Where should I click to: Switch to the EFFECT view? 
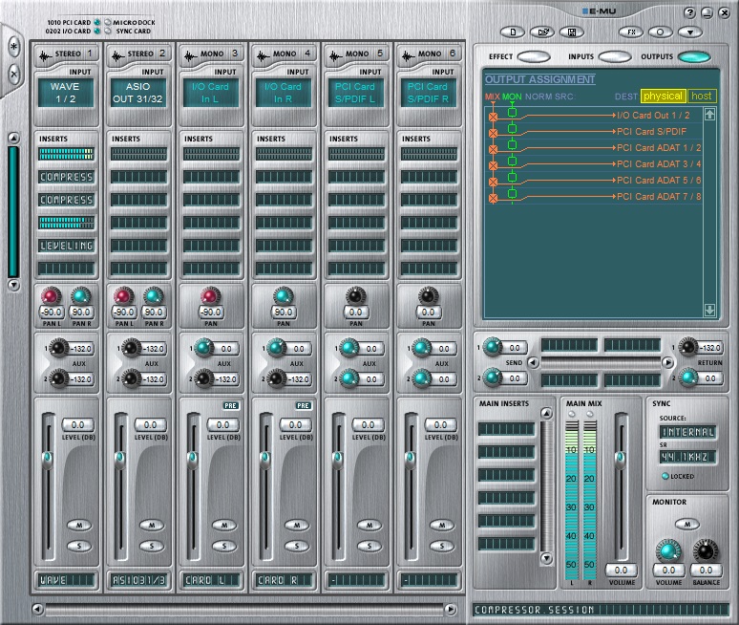click(534, 57)
